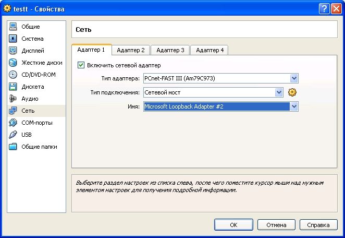Open the CD/DVD-ROM settings
Image resolution: width=345 pixels, height=238 pixels.
pyautogui.click(x=38, y=75)
